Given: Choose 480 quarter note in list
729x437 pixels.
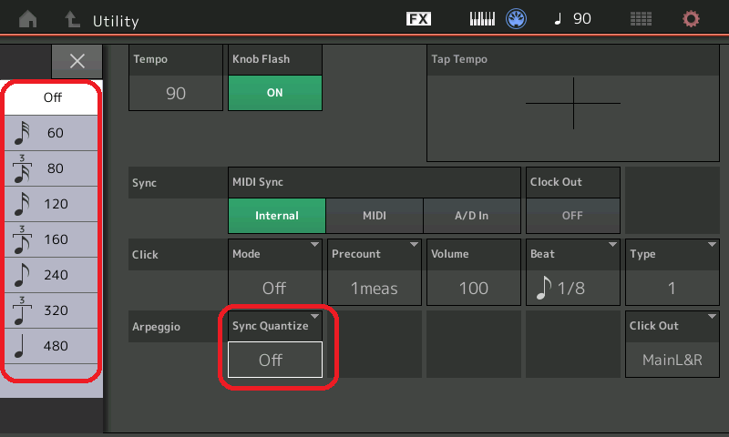Looking at the screenshot, I should coord(53,346).
